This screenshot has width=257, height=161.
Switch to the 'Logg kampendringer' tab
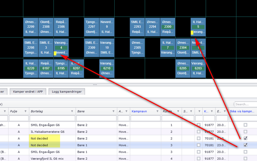coord(67,92)
